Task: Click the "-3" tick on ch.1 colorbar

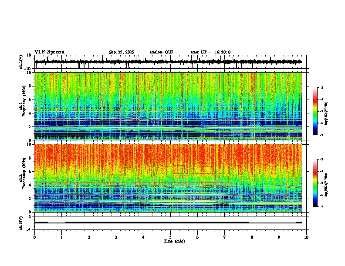Action: (321, 87)
